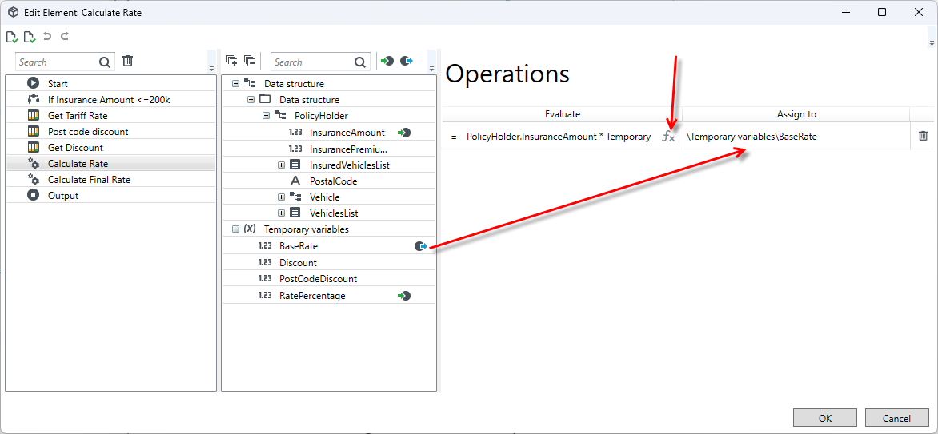Viewport: 938px width, 434px height.
Task: Collapse the Data structure folder node
Action: (x=251, y=100)
